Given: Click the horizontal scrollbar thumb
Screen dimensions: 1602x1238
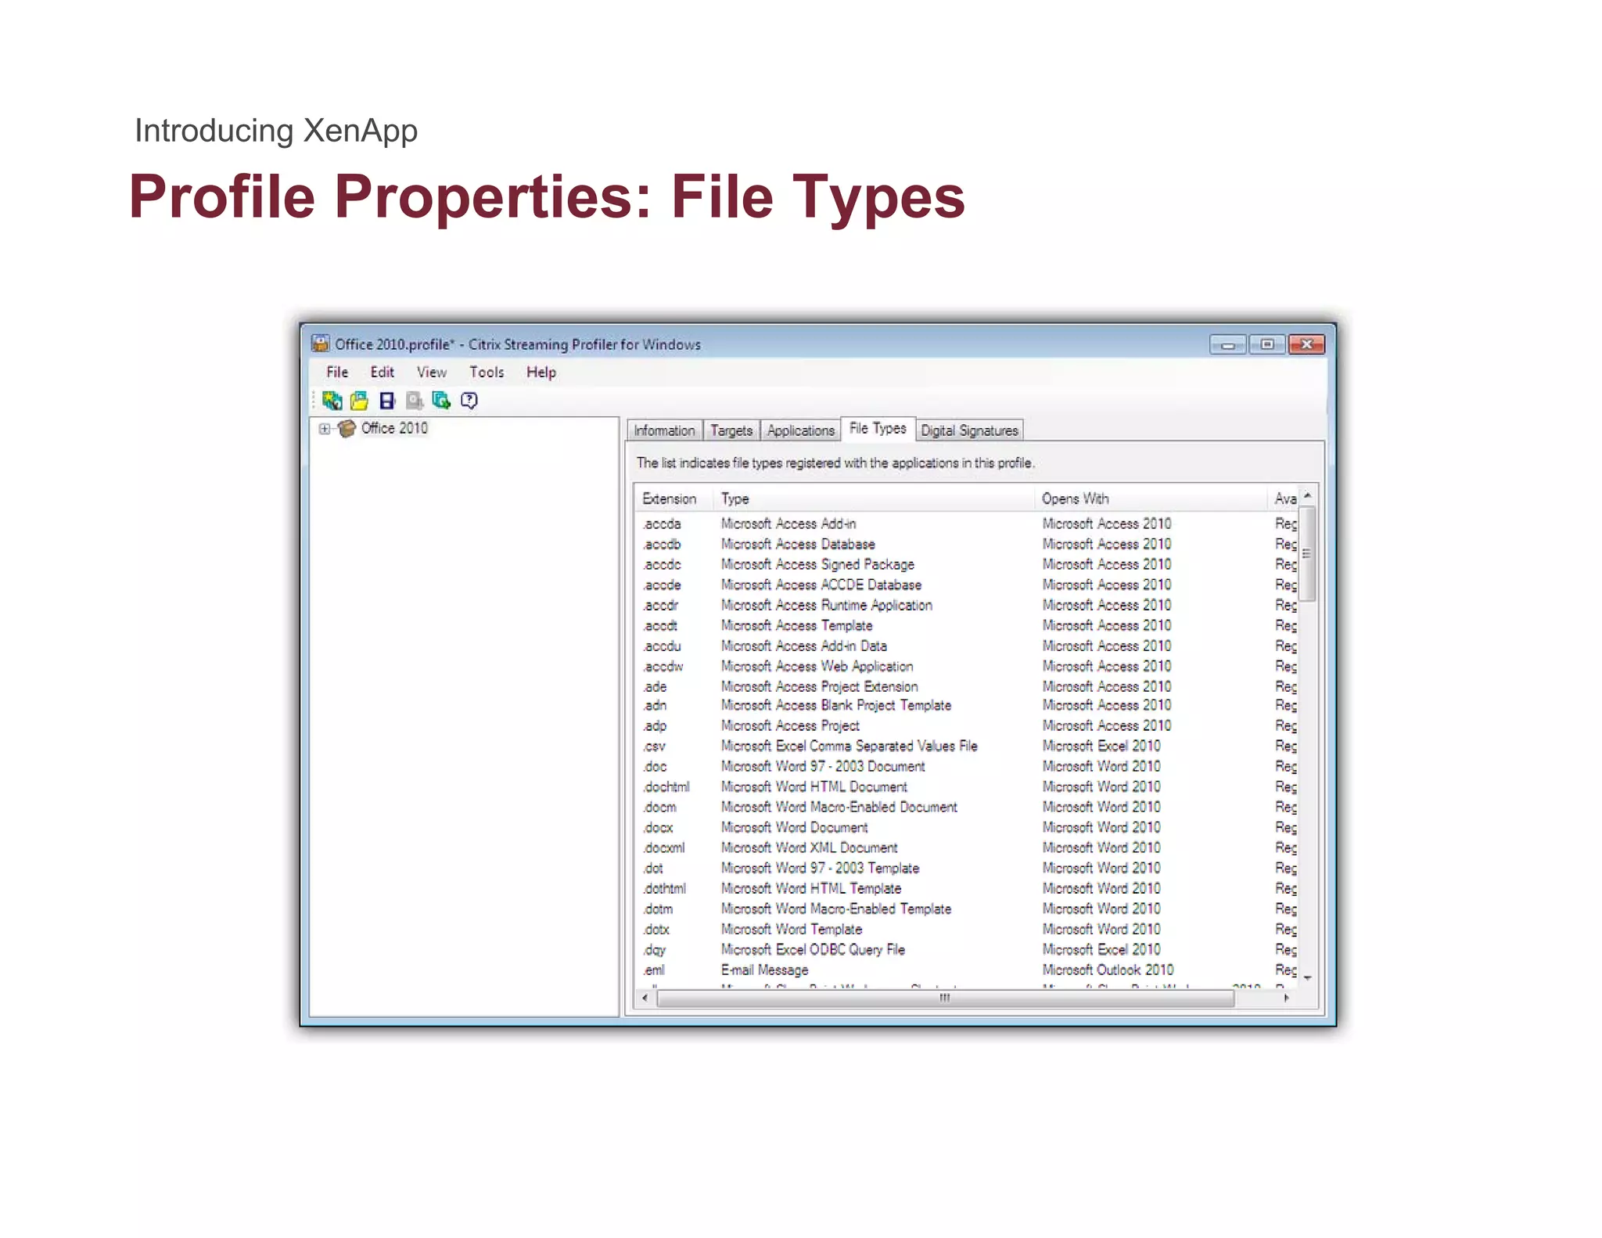Looking at the screenshot, I should pyautogui.click(x=945, y=998).
